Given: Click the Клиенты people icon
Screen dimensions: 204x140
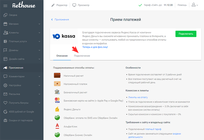Looking at the screenshot, I should (x=6, y=33).
